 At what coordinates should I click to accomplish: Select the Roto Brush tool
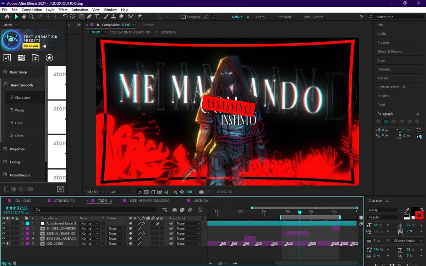pos(130,17)
